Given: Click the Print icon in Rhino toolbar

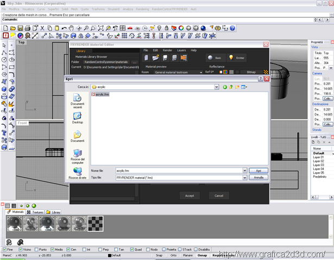Looking at the screenshot, I should pos(28,28).
